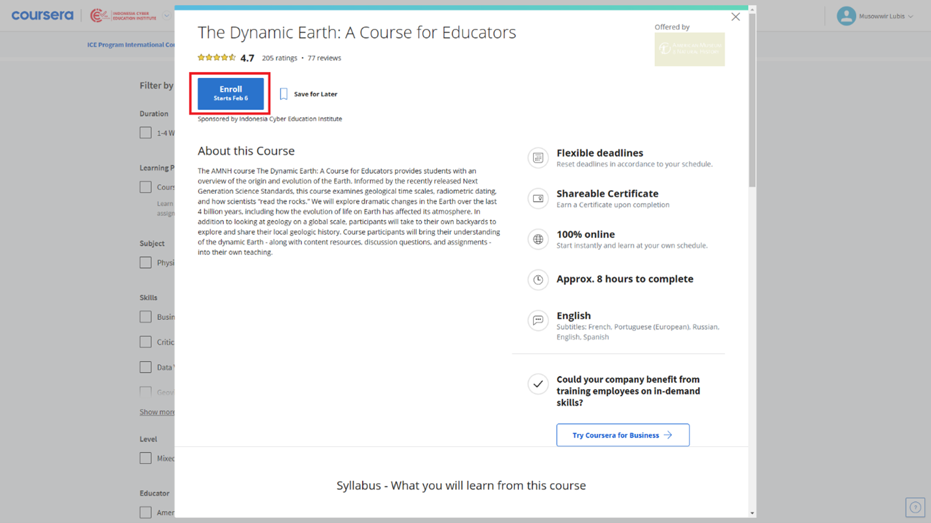Toggle the 1-4 Weeks duration checkbox
Image resolution: width=931 pixels, height=523 pixels.
(146, 133)
